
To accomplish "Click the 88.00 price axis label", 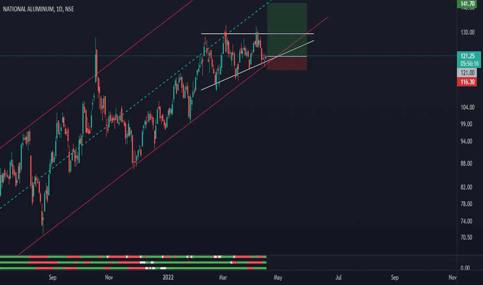I will [x=466, y=163].
